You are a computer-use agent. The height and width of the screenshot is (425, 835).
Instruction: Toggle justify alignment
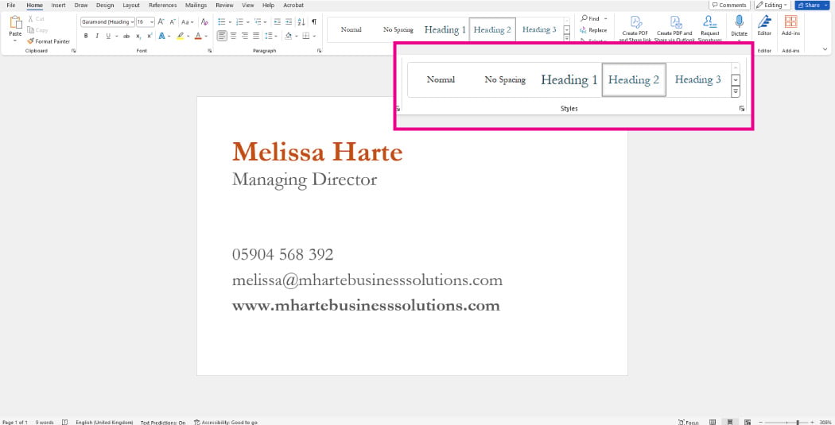pos(256,37)
